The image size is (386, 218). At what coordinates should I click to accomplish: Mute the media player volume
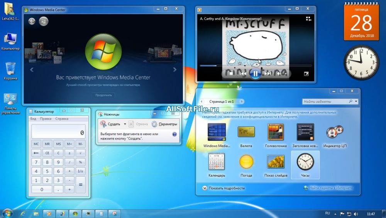[279, 73]
